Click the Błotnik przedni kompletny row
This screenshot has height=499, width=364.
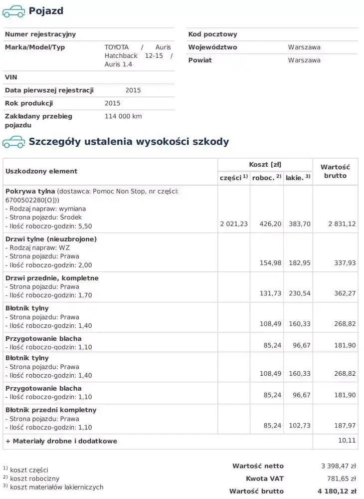(180, 419)
